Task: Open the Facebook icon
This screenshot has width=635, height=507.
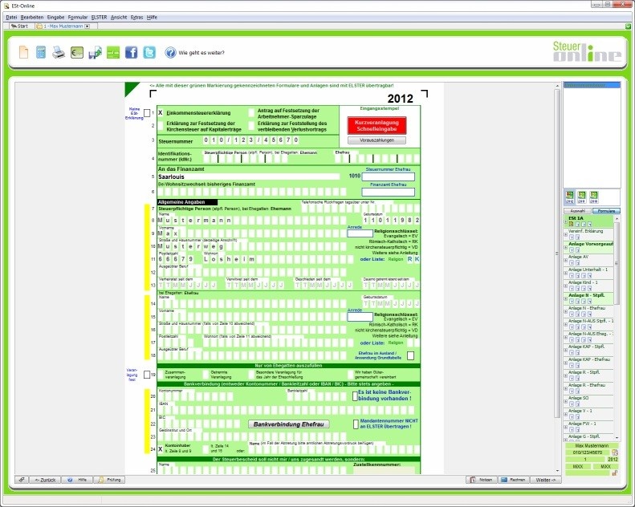Action: pyautogui.click(x=131, y=53)
